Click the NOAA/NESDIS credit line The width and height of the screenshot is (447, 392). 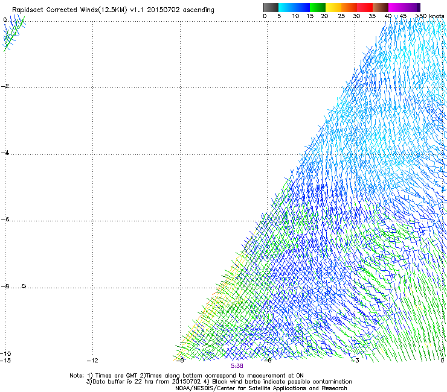(261, 388)
